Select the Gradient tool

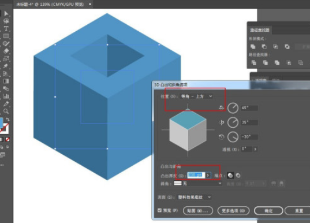tap(6, 81)
